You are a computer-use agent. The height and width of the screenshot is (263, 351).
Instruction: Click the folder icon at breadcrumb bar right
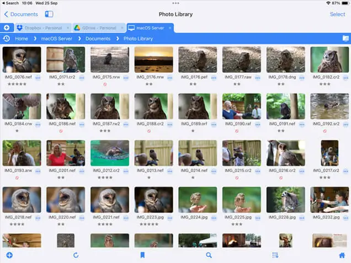click(345, 39)
